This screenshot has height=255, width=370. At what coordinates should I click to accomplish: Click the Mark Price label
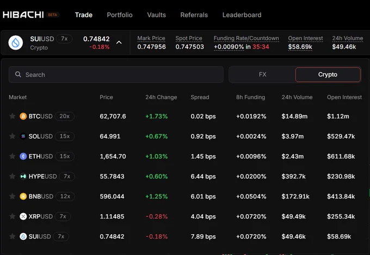(151, 38)
